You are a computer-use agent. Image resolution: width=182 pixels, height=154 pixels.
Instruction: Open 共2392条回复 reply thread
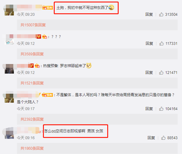coord(32,119)
